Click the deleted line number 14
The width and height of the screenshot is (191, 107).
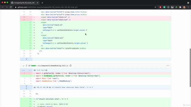click(24, 20)
